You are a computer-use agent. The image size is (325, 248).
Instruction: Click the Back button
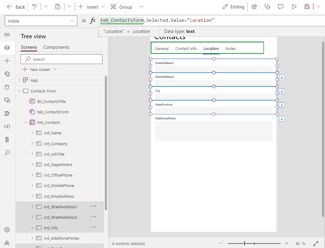(x=15, y=7)
